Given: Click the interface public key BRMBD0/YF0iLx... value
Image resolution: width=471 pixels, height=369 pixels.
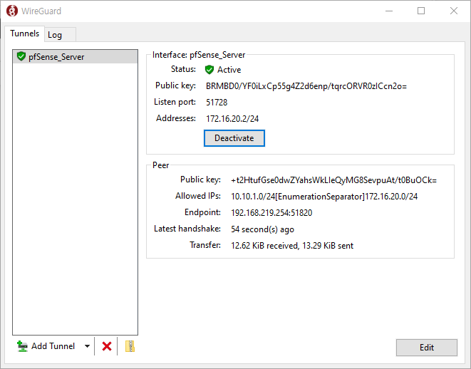Looking at the screenshot, I should click(x=306, y=86).
